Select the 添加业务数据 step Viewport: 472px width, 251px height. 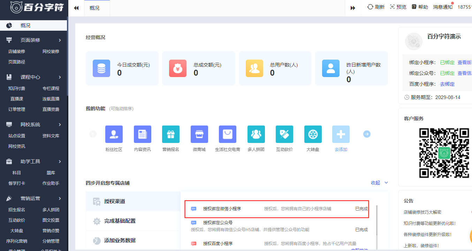coord(133,241)
